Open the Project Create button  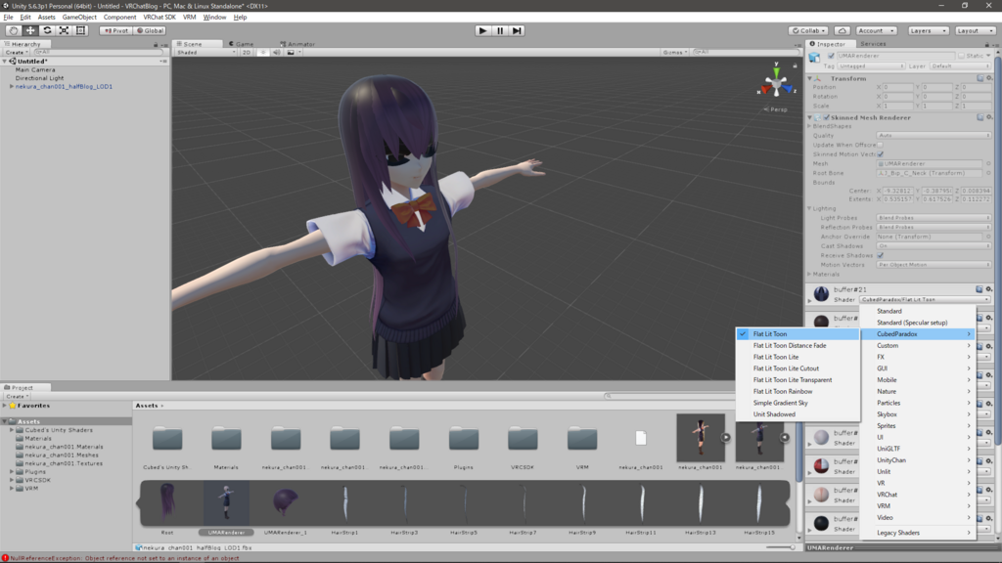point(18,397)
